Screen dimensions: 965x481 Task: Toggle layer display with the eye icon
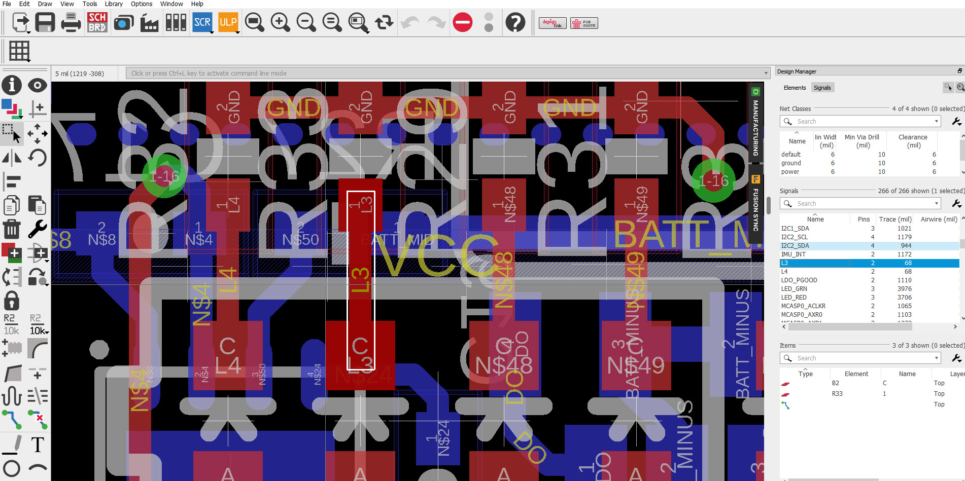coord(38,85)
